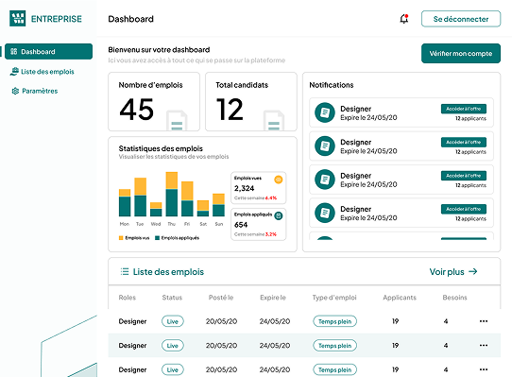The image size is (512, 377).
Task: Select Dashboard in the sidebar
Action: click(49, 51)
